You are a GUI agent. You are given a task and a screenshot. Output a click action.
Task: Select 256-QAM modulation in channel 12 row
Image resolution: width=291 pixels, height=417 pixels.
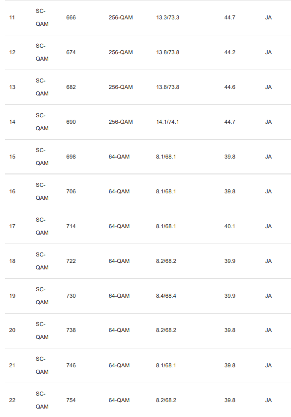point(121,52)
